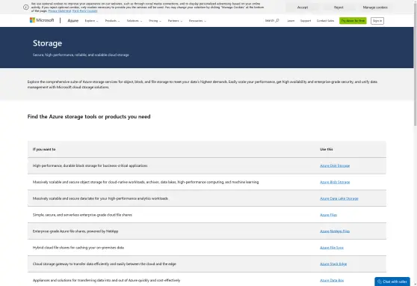The width and height of the screenshot is (417, 286).
Task: Go to Azure home link
Action: click(73, 20)
